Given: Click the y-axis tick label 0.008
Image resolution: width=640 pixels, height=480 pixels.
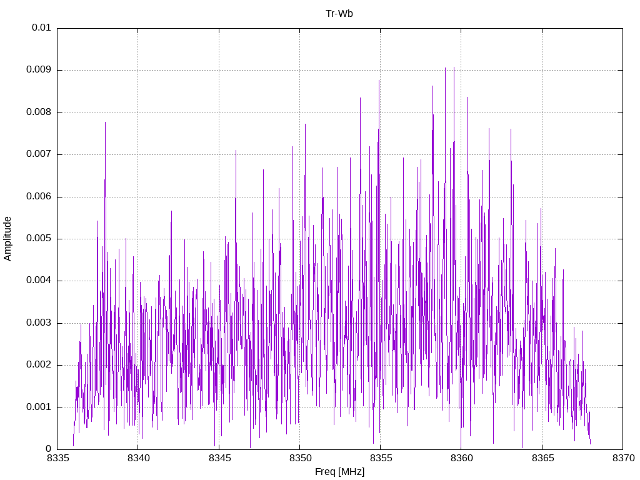Looking at the screenshot, I should point(39,112).
